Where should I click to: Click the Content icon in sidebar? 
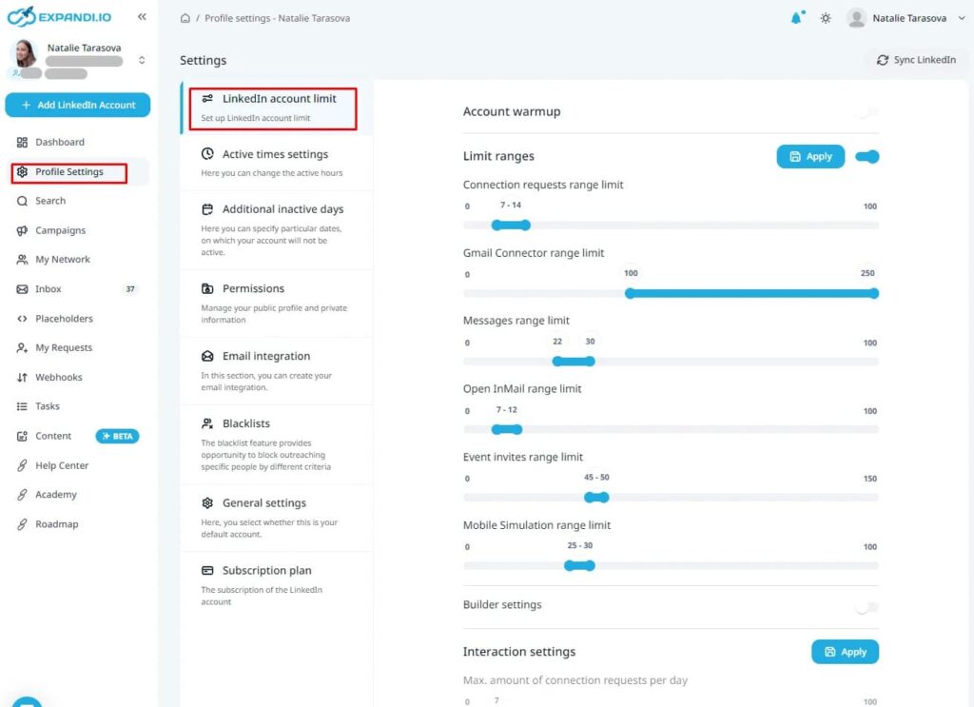[23, 436]
